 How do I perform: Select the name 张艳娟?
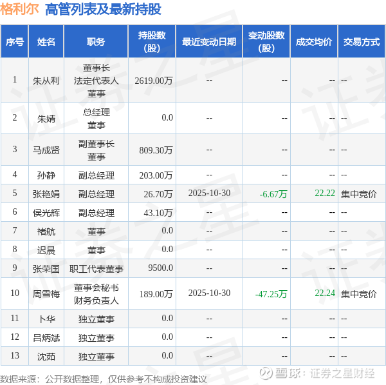(x=46, y=194)
